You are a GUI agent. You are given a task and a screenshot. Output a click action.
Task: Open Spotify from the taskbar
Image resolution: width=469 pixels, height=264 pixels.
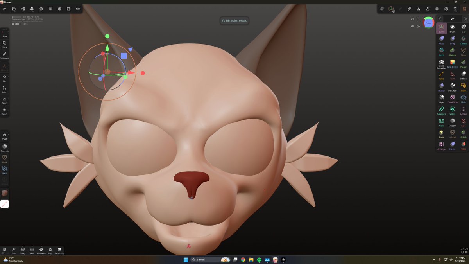click(259, 259)
